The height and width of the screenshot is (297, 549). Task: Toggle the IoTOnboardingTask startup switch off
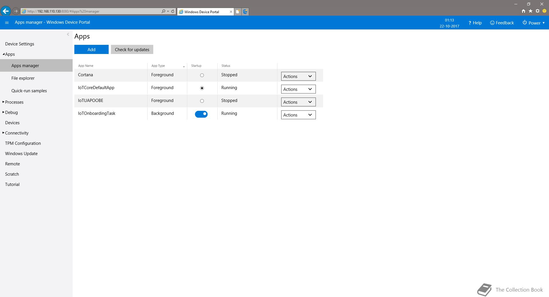(x=201, y=114)
